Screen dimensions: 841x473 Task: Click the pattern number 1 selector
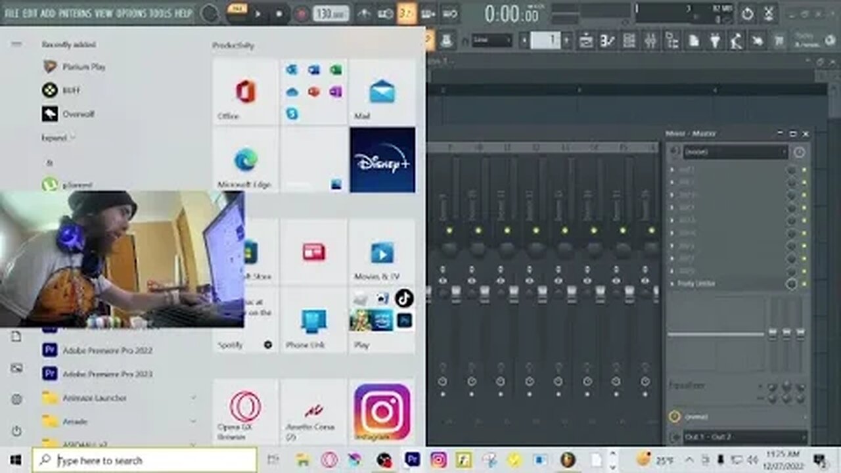point(545,40)
